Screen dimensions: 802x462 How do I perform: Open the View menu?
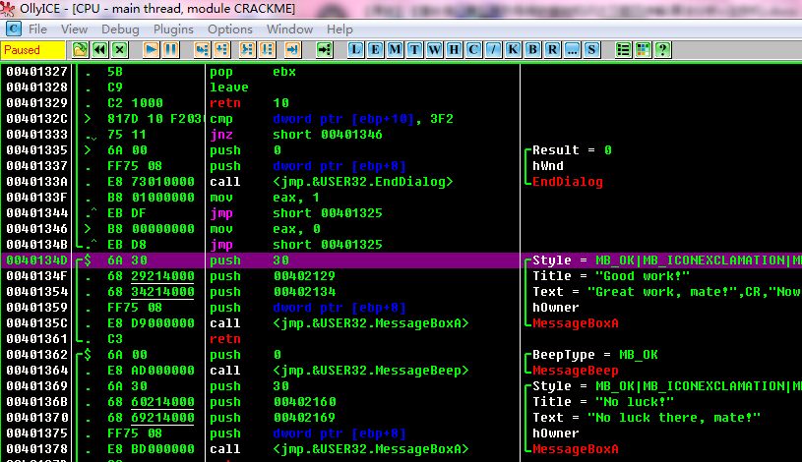(74, 29)
